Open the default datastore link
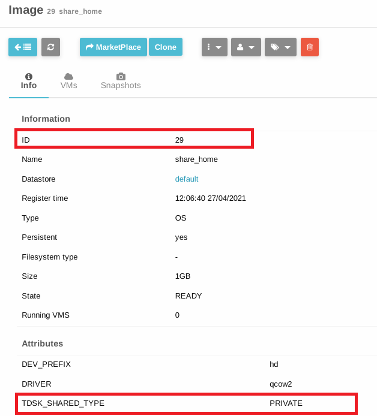Image resolution: width=377 pixels, height=416 pixels. click(x=187, y=179)
